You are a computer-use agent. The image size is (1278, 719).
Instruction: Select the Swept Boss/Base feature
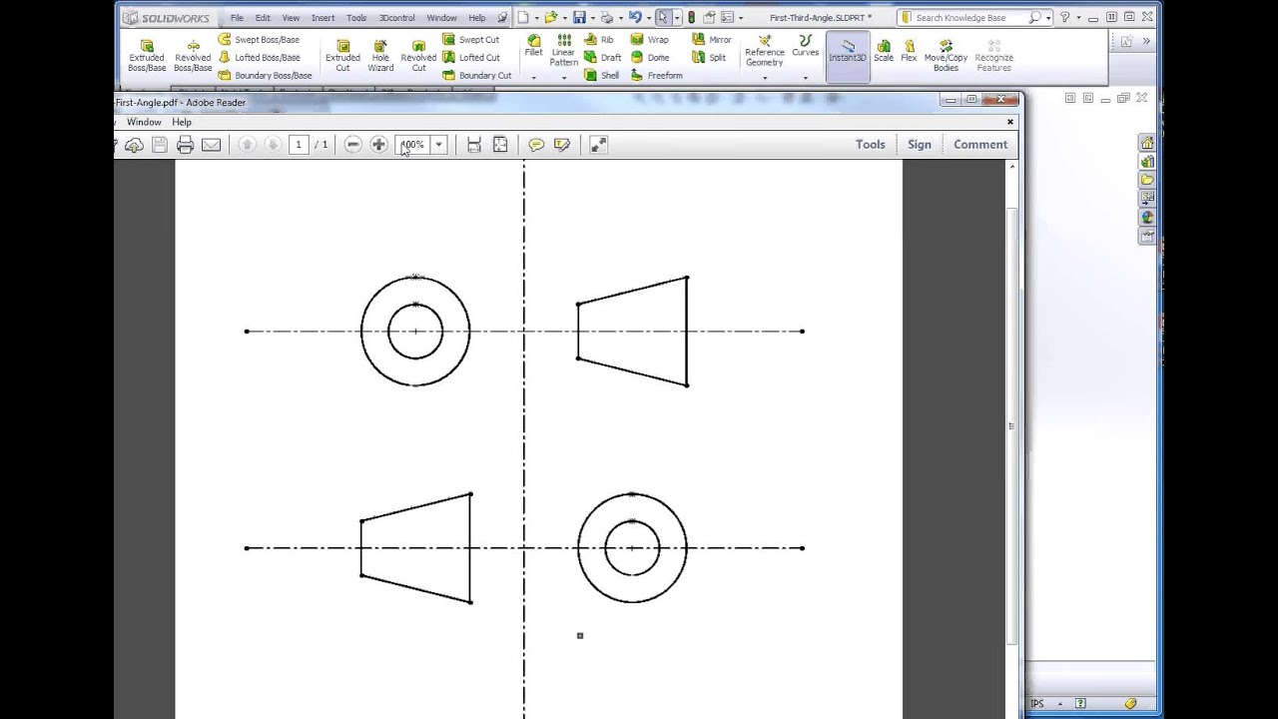[259, 40]
